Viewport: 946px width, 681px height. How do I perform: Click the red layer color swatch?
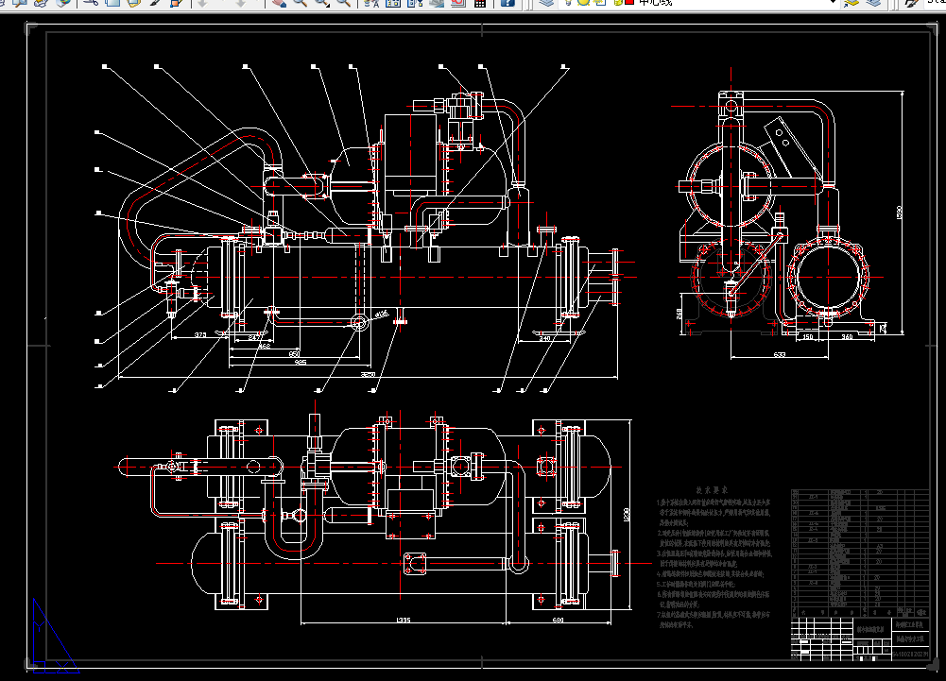coord(629,3)
